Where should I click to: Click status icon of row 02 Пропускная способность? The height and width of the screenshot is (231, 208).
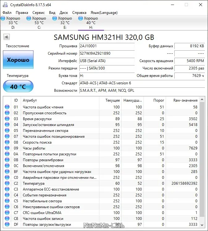(x=7, y=113)
